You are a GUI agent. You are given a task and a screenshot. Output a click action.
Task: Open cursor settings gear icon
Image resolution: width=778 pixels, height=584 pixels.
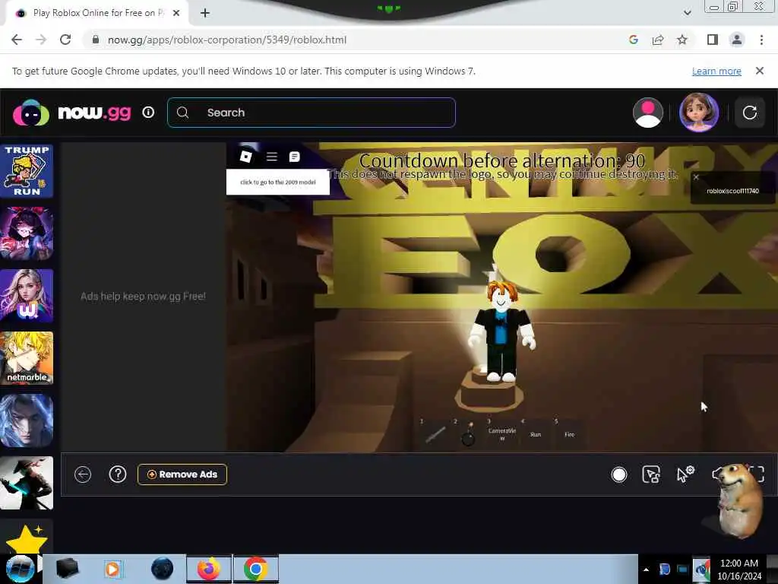[x=685, y=474]
